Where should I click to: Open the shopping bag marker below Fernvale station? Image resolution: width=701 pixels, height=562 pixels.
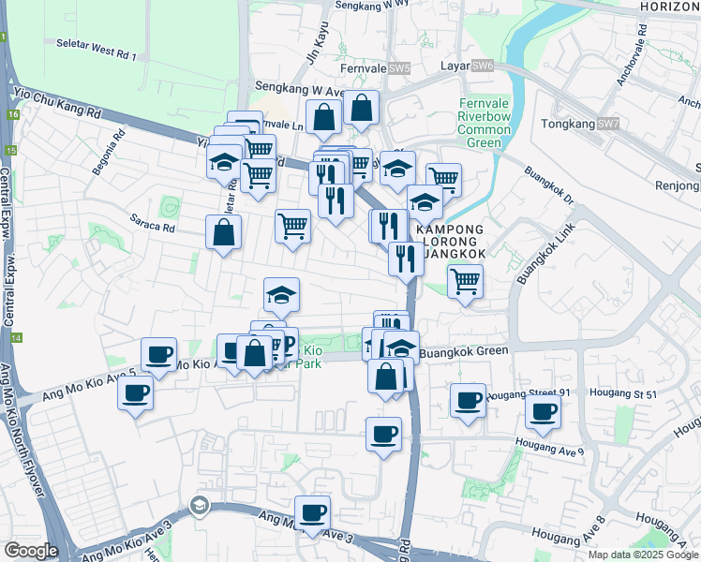click(x=361, y=111)
